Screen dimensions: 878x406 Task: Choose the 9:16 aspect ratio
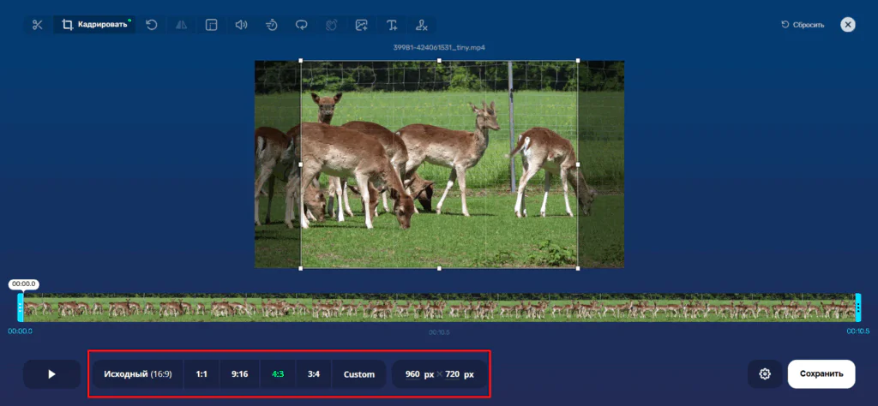point(239,374)
